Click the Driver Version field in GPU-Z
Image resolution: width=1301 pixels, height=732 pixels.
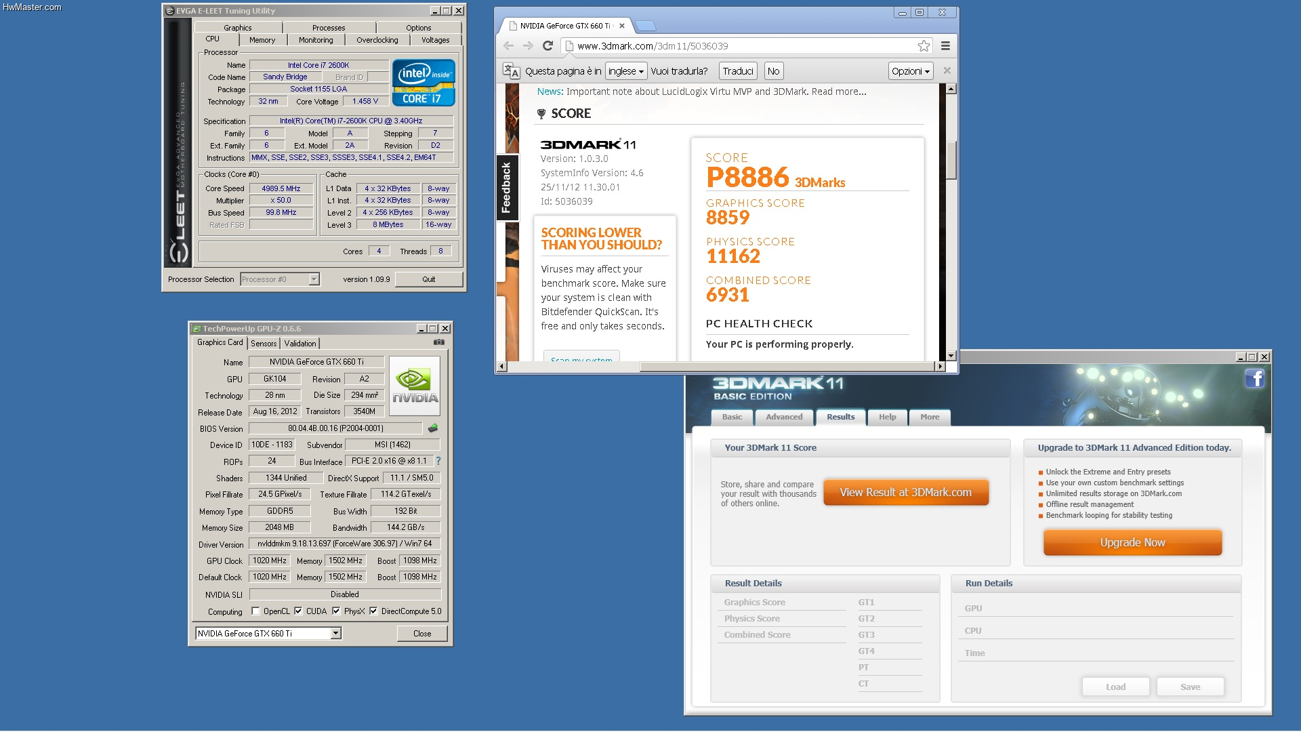pos(345,544)
